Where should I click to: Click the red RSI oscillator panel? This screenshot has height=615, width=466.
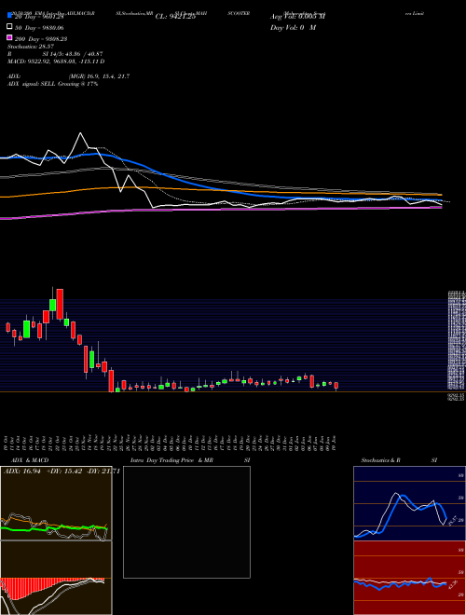click(409, 578)
